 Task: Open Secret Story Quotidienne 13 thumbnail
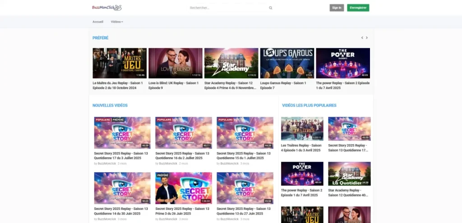tap(245, 188)
